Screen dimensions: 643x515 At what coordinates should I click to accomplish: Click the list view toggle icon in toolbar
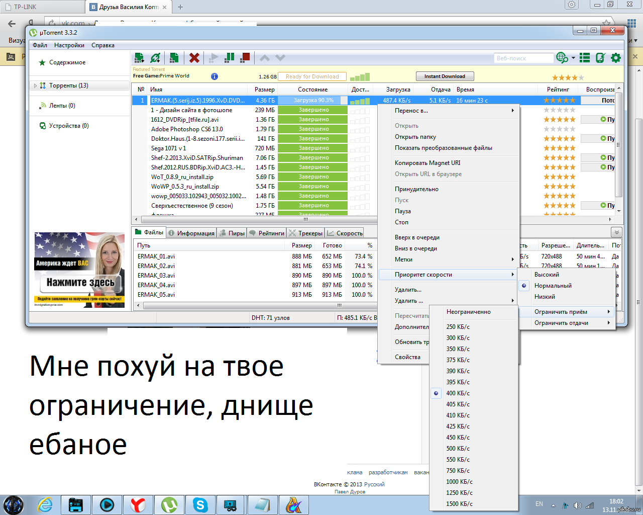tap(585, 58)
